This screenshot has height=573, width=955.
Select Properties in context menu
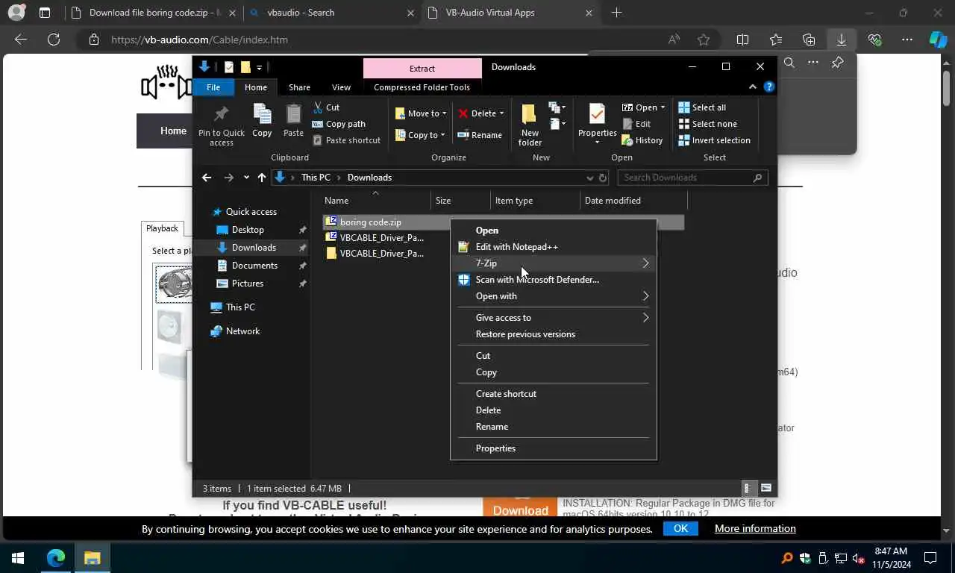tap(554, 448)
